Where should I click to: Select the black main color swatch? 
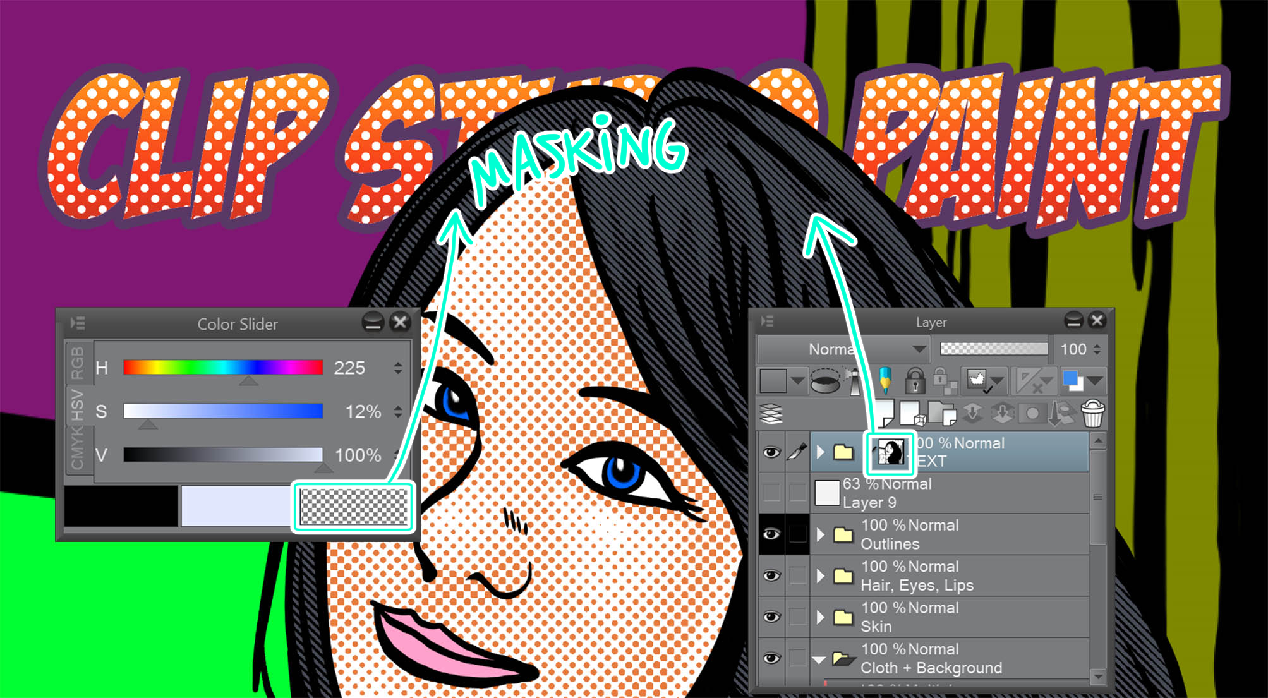click(121, 505)
